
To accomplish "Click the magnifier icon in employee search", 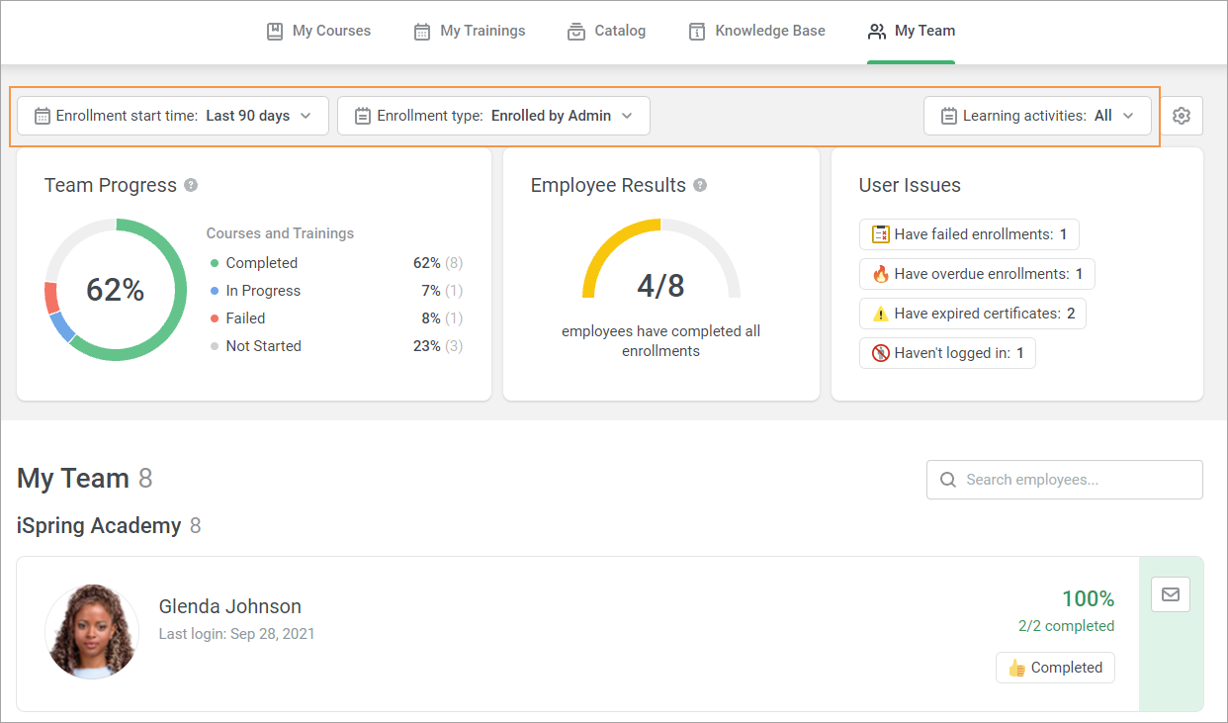I will click(x=947, y=480).
